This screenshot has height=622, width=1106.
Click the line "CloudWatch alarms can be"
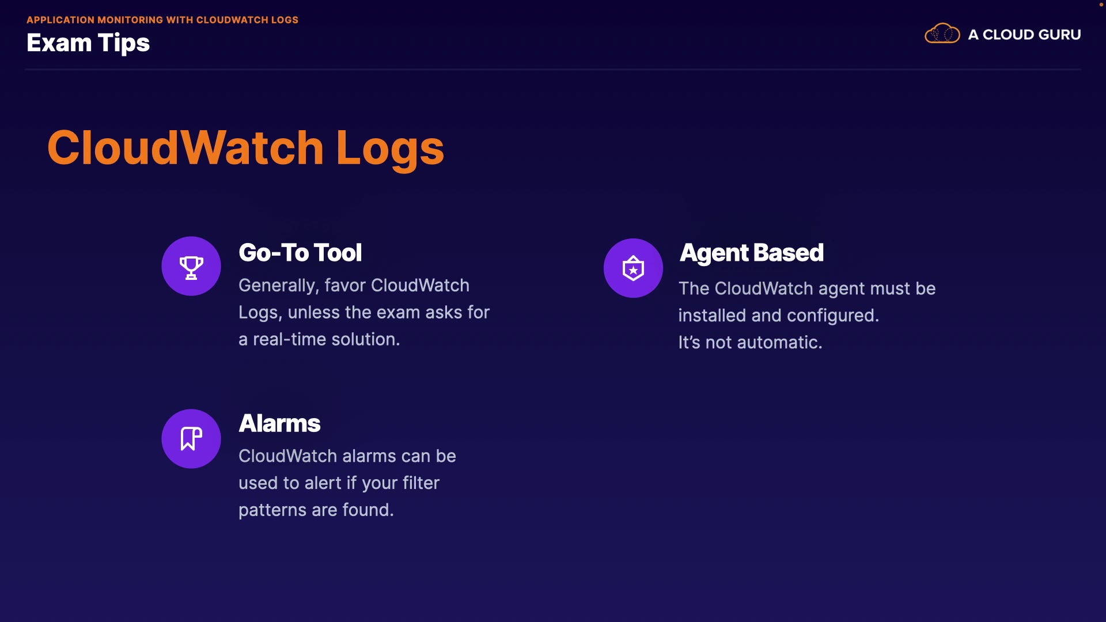pyautogui.click(x=347, y=456)
